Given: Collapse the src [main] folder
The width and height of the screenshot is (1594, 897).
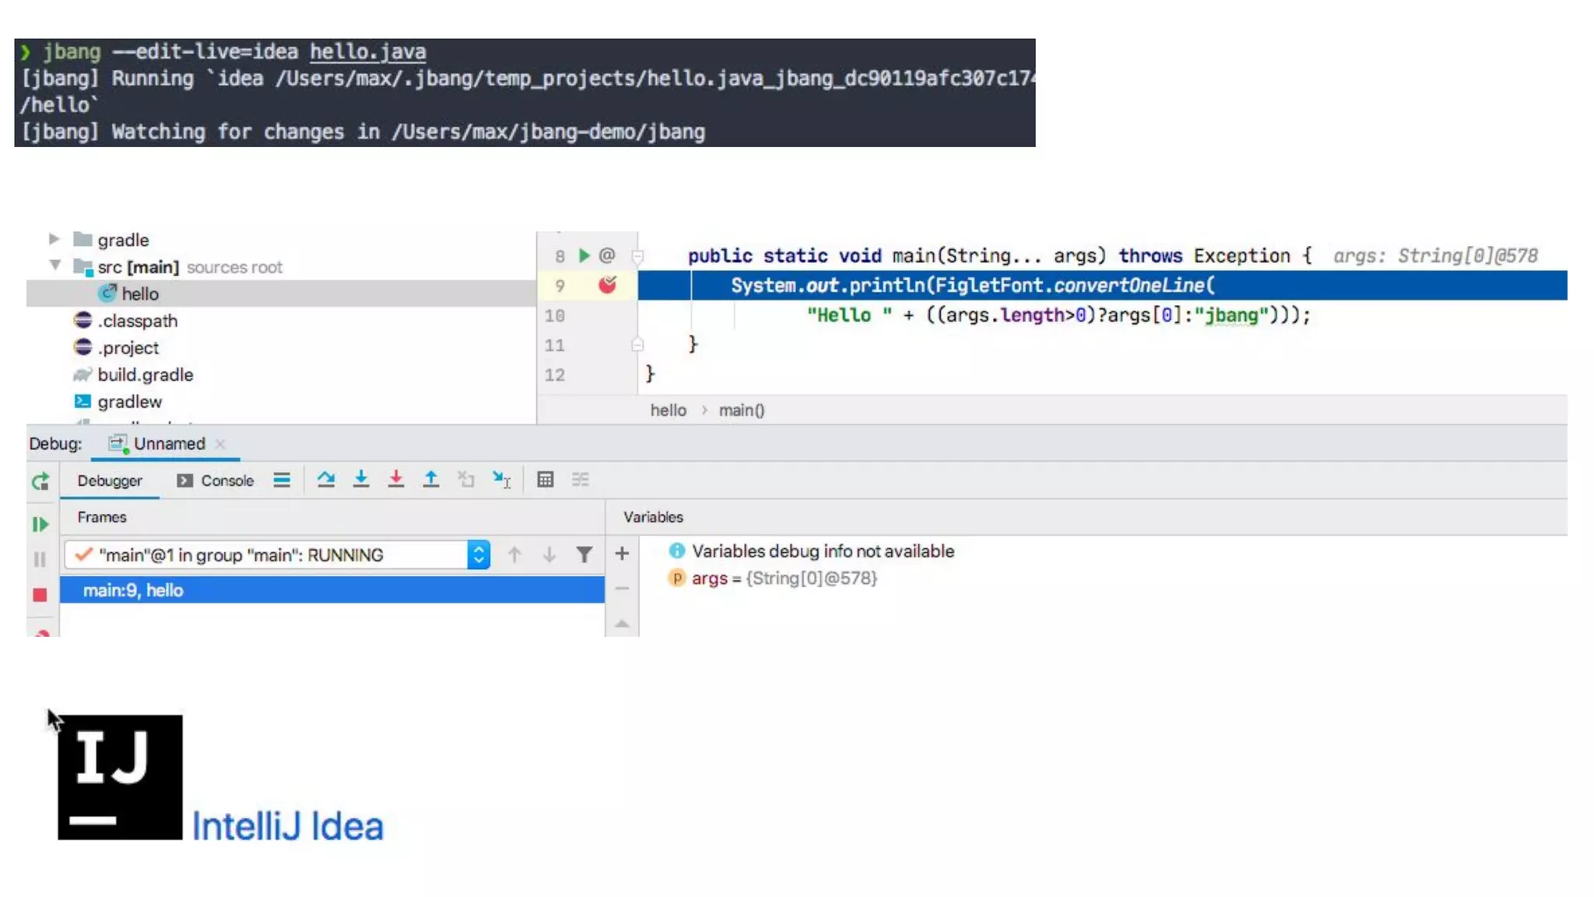Looking at the screenshot, I should tap(54, 266).
